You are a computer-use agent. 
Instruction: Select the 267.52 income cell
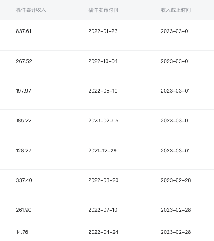(x=24, y=61)
